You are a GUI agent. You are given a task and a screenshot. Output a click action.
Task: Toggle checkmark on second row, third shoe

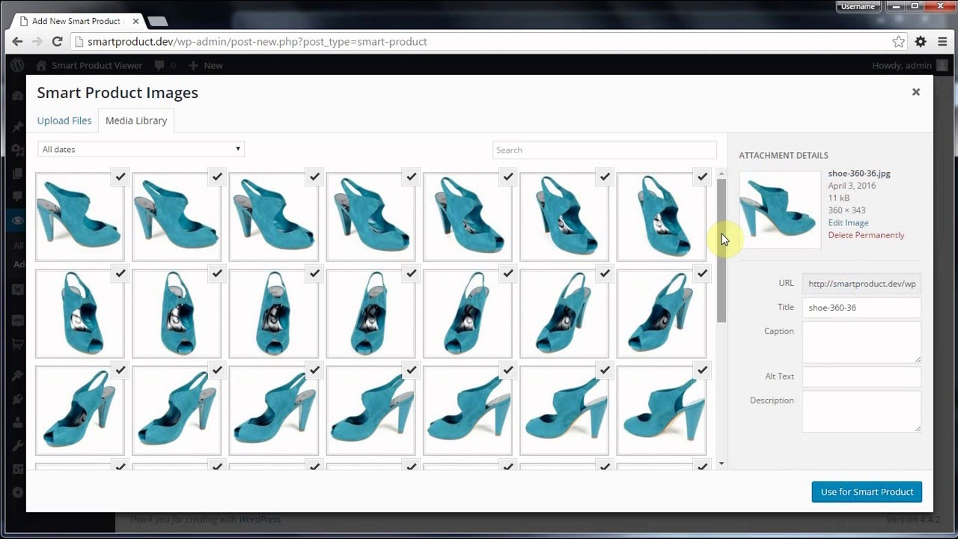point(314,274)
